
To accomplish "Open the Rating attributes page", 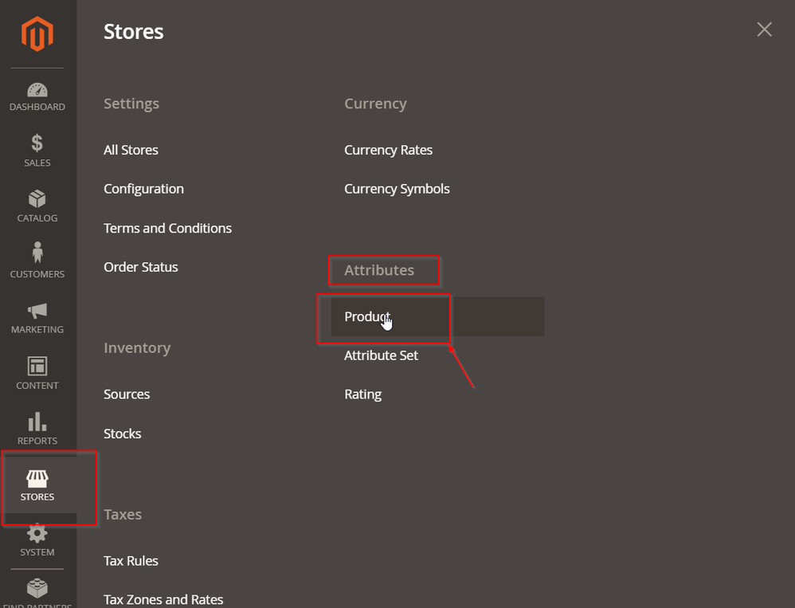I will click(362, 394).
